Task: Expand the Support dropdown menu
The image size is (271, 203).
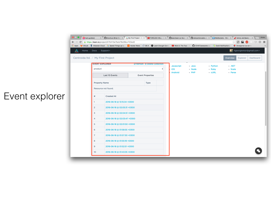Action: [105, 50]
